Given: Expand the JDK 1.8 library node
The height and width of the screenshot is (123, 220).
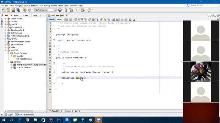Looking at the screenshot, I should click(x=11, y=68).
